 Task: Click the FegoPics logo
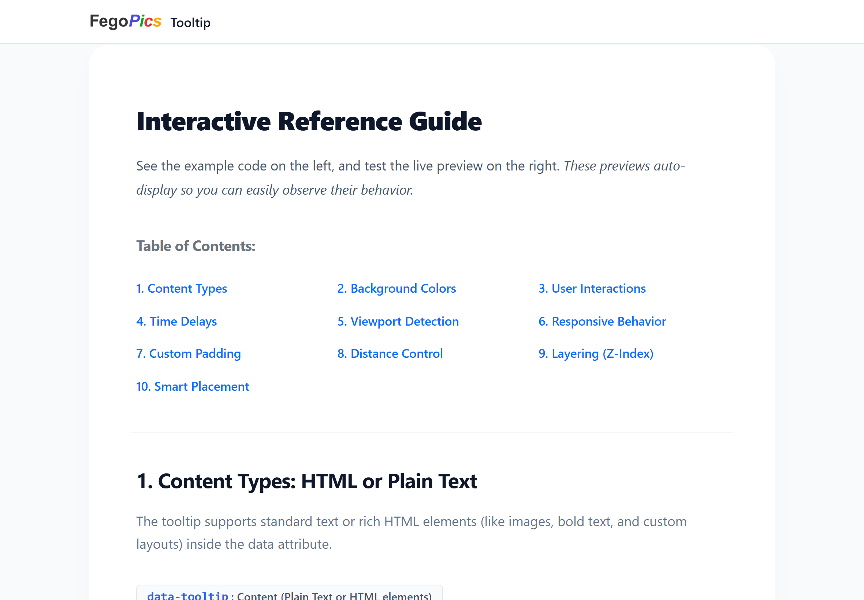pos(126,22)
